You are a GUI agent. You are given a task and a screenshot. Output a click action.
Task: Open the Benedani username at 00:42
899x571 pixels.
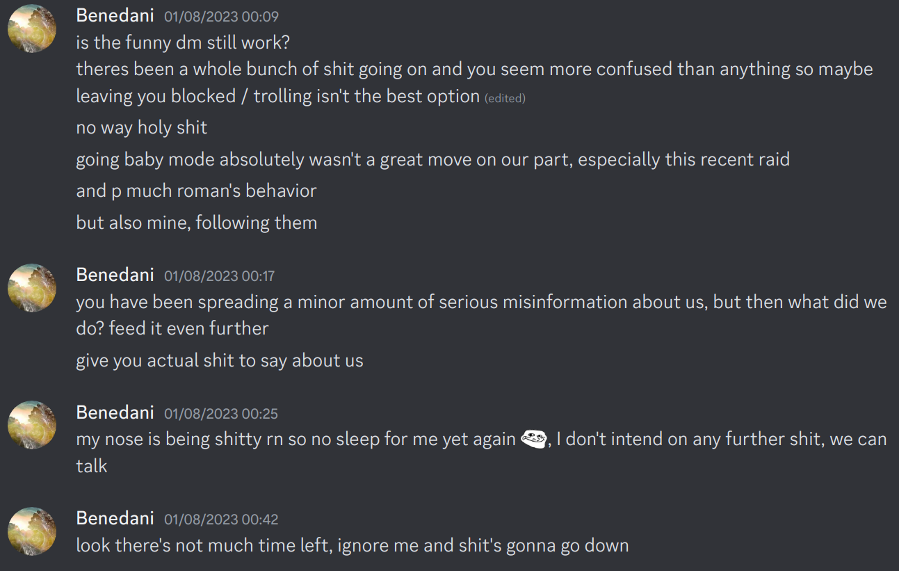click(115, 518)
